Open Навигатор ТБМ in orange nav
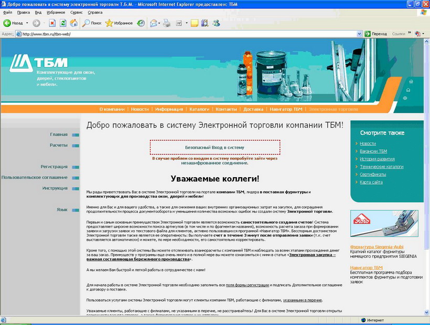 click(x=286, y=109)
